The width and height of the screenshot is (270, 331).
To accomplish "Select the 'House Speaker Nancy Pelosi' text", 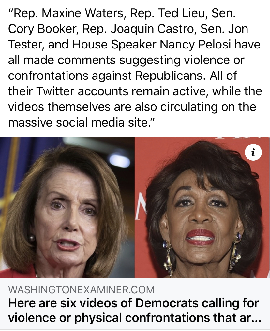I will pyautogui.click(x=151, y=45).
